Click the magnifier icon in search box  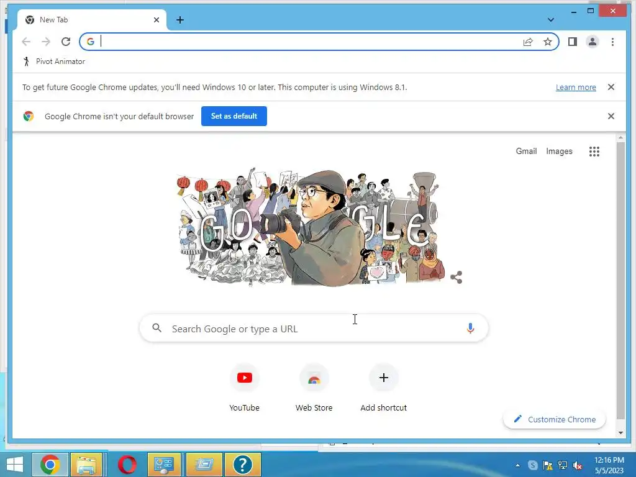pyautogui.click(x=157, y=328)
